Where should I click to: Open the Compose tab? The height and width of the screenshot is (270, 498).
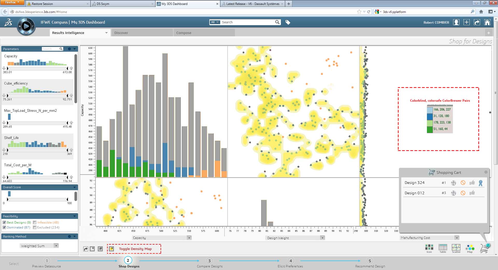(x=204, y=33)
